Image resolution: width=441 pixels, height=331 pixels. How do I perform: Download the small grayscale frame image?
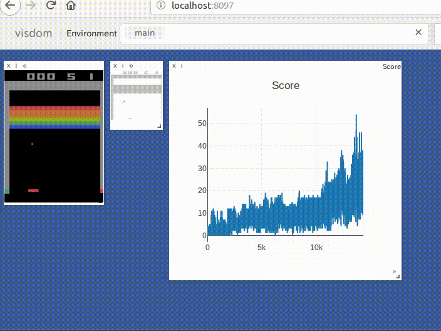tap(123, 66)
